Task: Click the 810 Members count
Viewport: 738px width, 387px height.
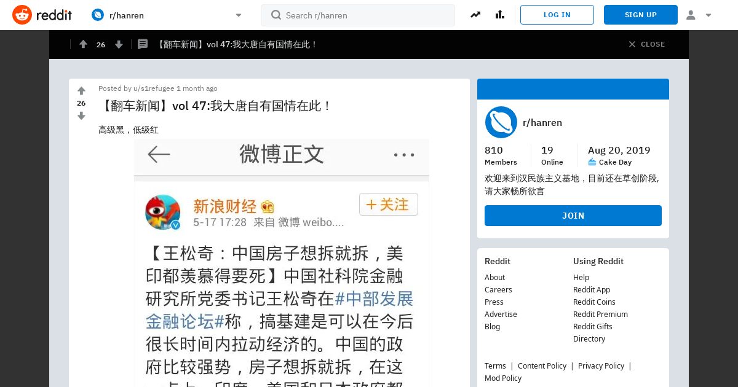Action: point(501,155)
